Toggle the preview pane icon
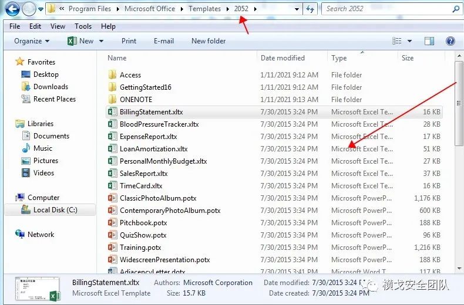Viewport: 464px width, 305px height. 429,41
